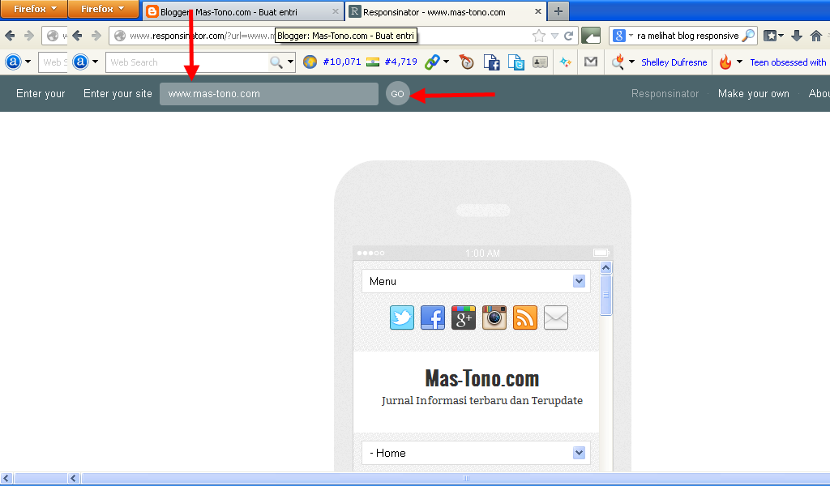Click the sparkle icon in the toolbar
Screen dimensions: 830x486
click(565, 62)
